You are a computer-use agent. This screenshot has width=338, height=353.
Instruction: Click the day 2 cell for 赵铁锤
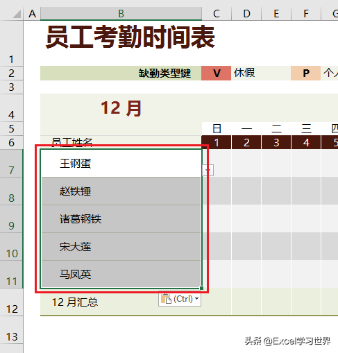(x=246, y=191)
